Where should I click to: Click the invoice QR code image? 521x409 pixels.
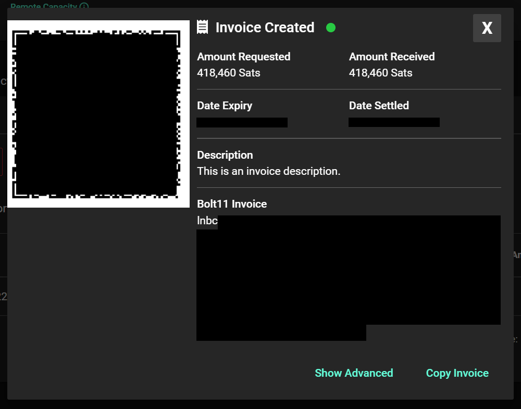point(98,114)
